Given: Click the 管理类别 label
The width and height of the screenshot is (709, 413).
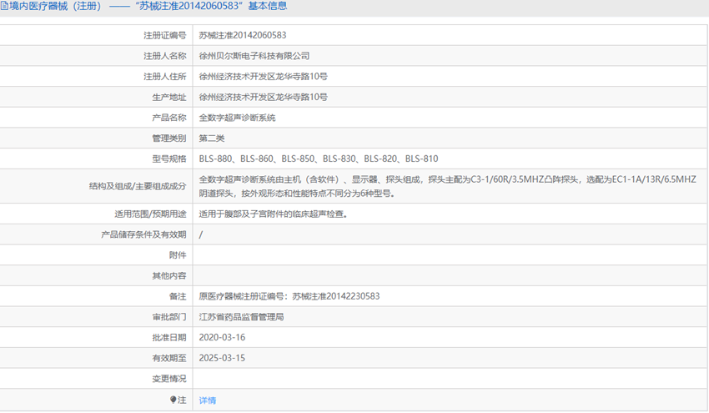Looking at the screenshot, I should pyautogui.click(x=169, y=139).
